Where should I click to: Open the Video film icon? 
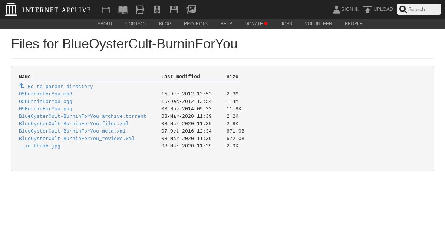point(140,10)
